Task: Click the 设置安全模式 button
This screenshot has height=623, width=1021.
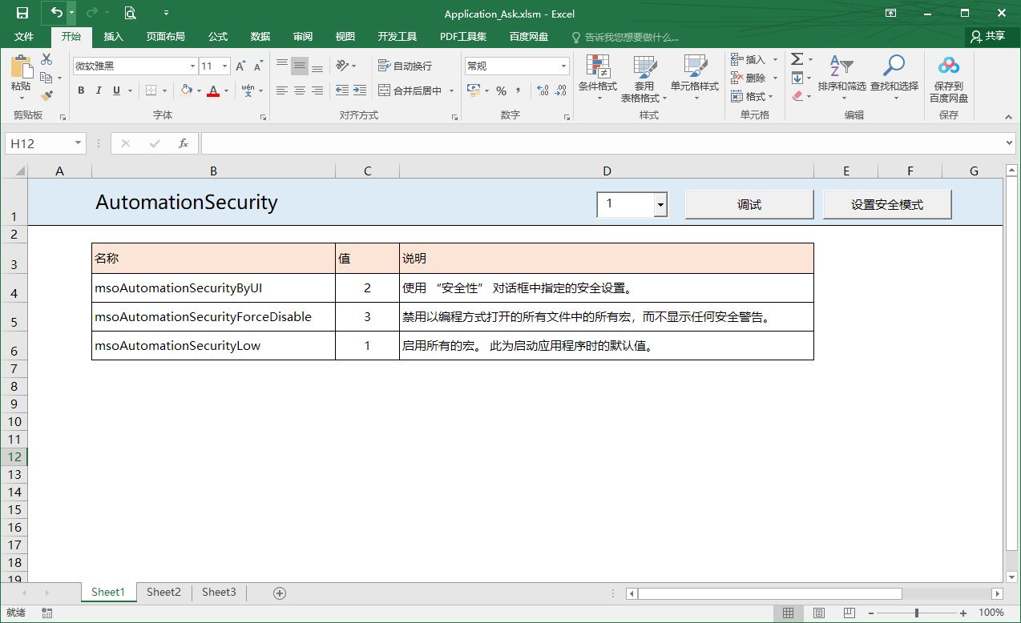Action: 887,205
